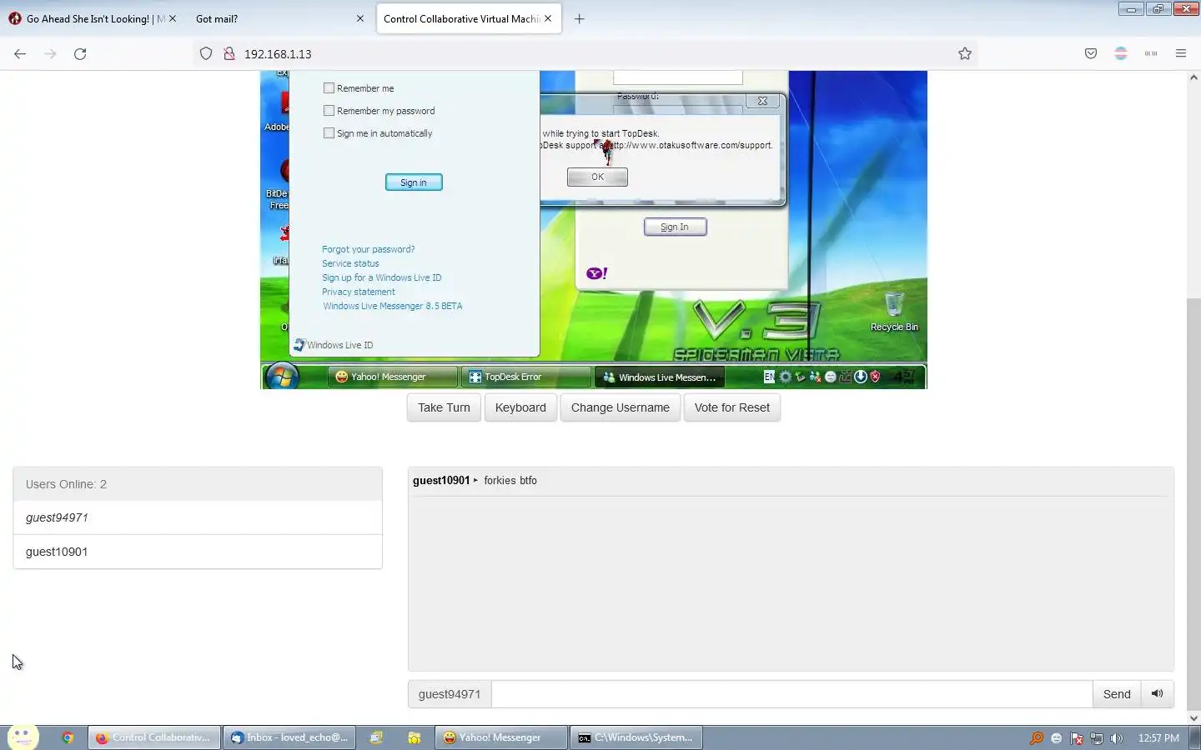Select Control Collaborative Virtual Machine tab
Screen dimensions: 1201x750
469,18
